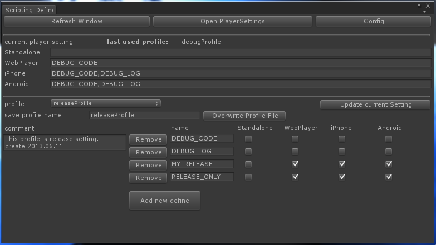The height and width of the screenshot is (245, 436).
Task: Enable RELEASE_ONLY for Standalone
Action: coord(248,177)
